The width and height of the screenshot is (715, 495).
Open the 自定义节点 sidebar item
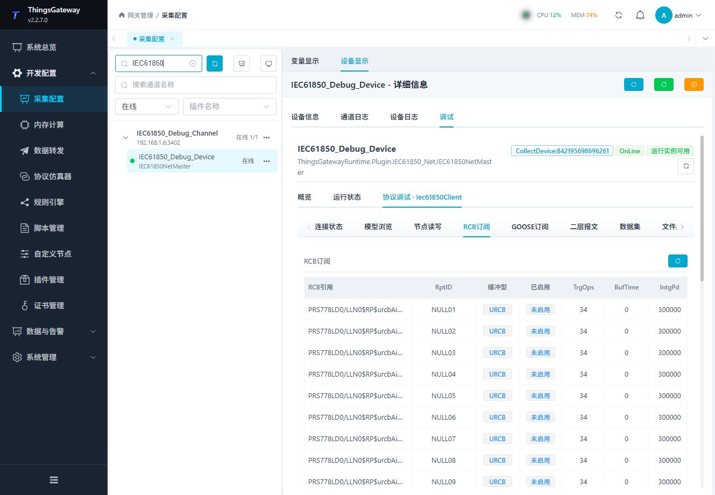(53, 254)
